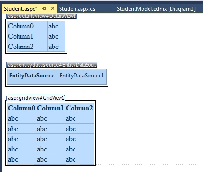Switch to the Studen.aspx.cs tab
The height and width of the screenshot is (172, 203).
click(x=77, y=9)
